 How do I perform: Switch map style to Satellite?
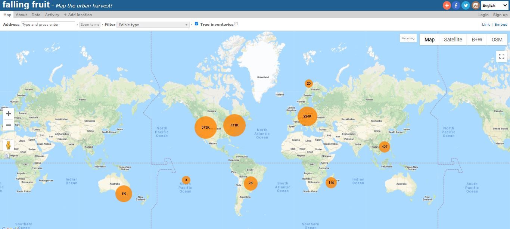coord(453,40)
